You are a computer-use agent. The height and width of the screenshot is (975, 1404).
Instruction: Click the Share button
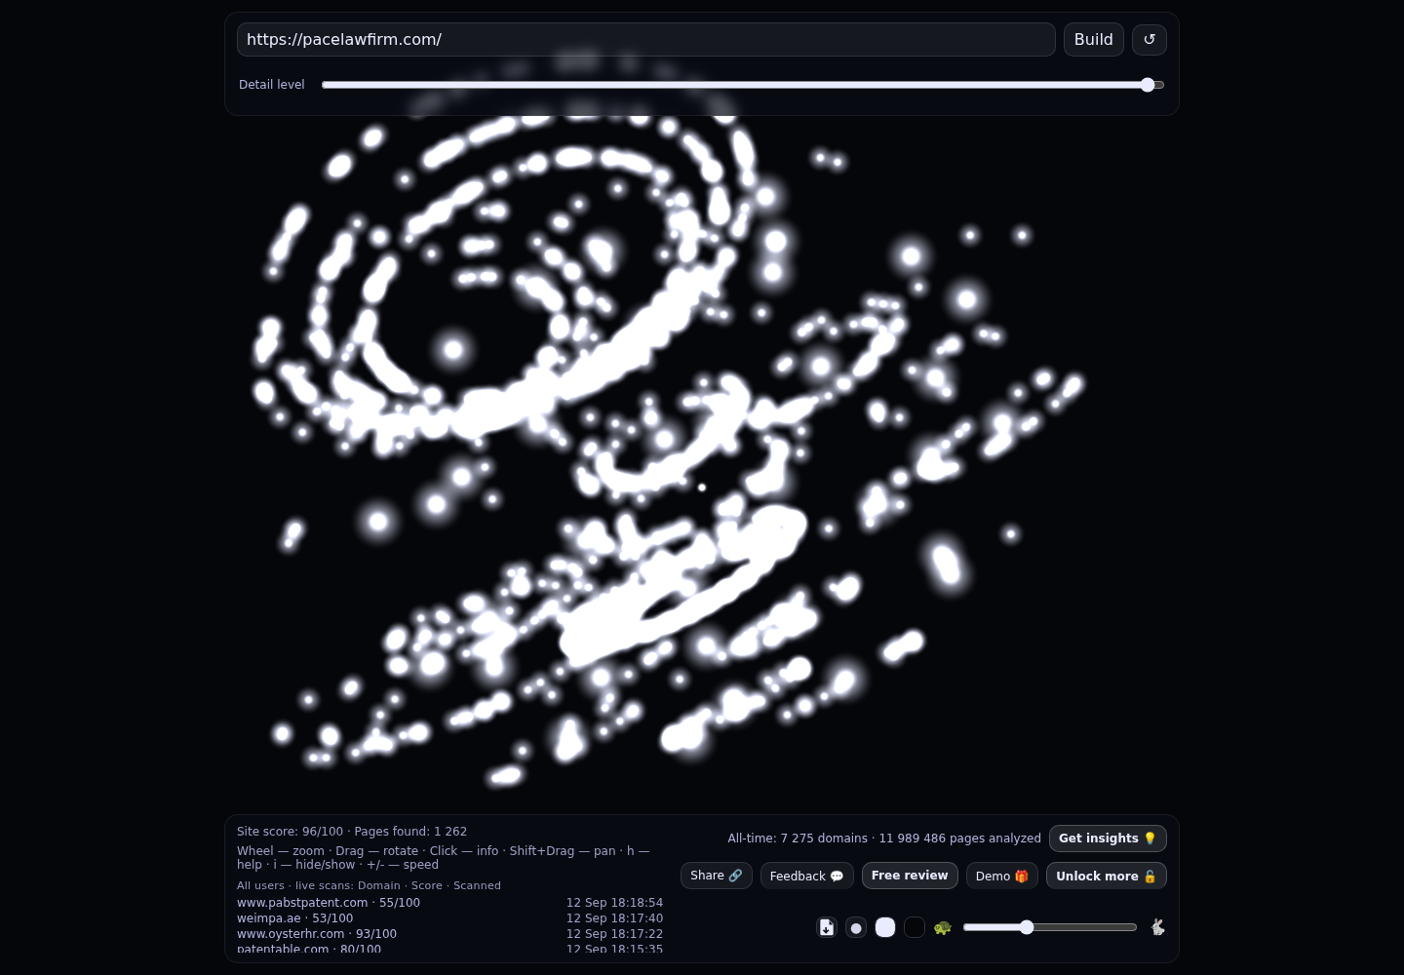coord(717,876)
